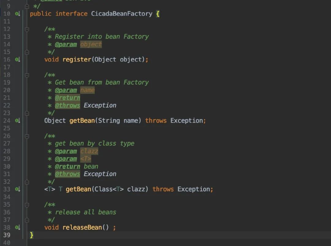
Task: Click the fold end marker on line 32
Action: click(27, 182)
